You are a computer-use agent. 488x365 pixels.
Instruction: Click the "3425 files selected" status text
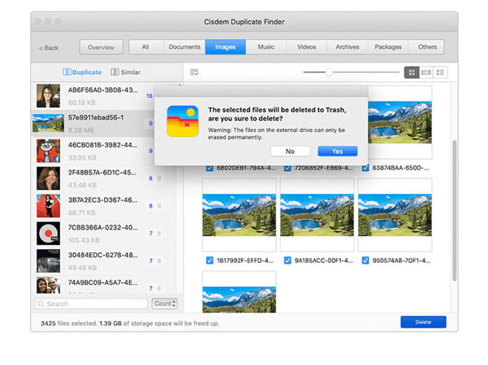(x=69, y=324)
